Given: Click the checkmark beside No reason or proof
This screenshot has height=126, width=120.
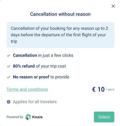Looking at the screenshot, I should 9,77.
